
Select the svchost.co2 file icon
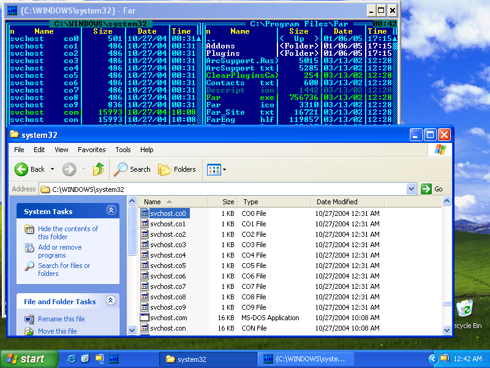[145, 234]
